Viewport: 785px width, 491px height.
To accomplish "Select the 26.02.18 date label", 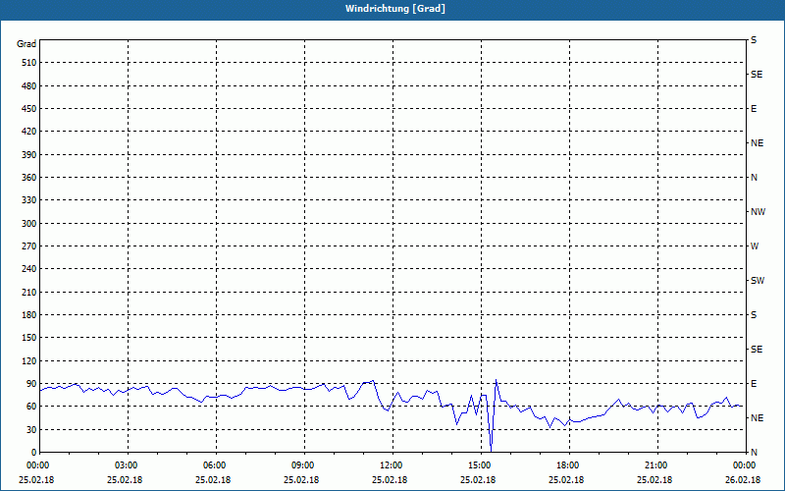I will click(x=743, y=480).
